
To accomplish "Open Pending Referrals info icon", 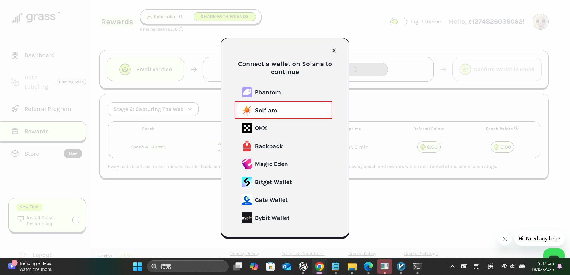I will 181,29.
